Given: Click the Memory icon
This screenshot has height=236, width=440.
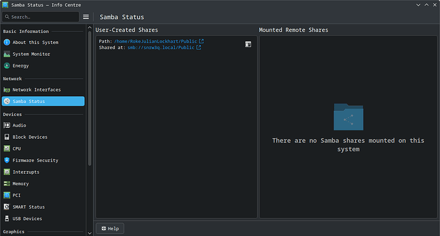Looking at the screenshot, I should pyautogui.click(x=7, y=184).
